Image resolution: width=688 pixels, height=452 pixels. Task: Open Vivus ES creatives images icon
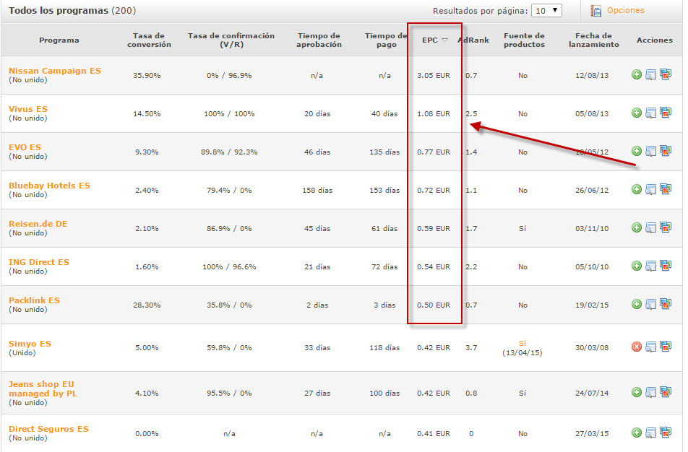(x=666, y=113)
